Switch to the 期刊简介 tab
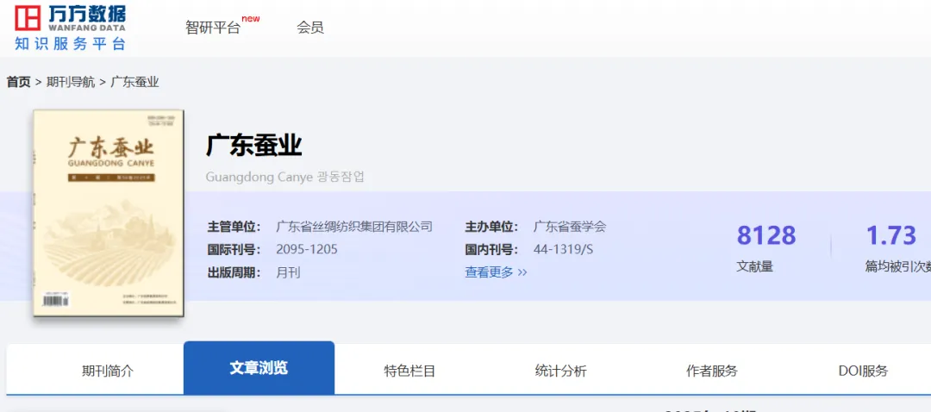Screen dimensions: 931x412 [x=108, y=371]
